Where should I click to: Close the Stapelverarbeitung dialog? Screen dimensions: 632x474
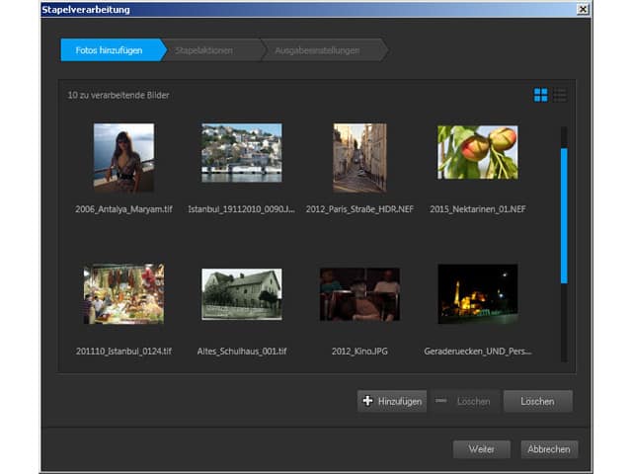point(584,9)
